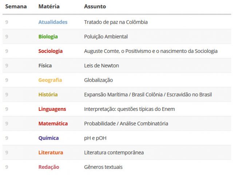
Task: Select the Leis de Newton topic
Action: point(102,66)
